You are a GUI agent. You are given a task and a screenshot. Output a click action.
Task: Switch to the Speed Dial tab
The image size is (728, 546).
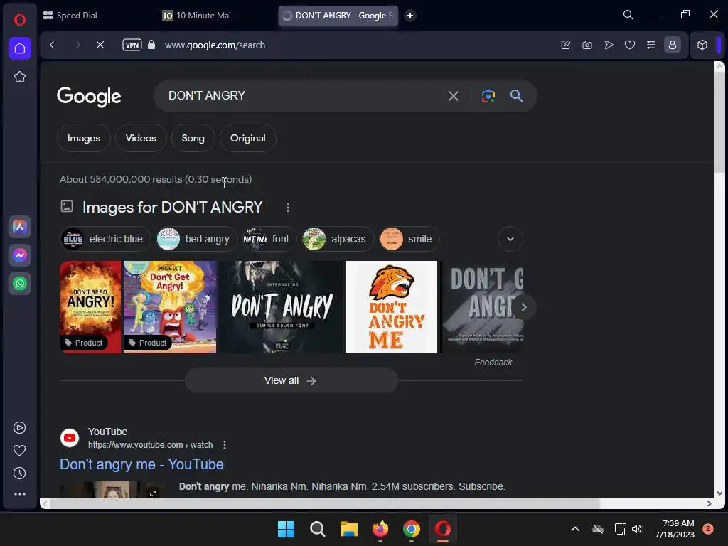pyautogui.click(x=97, y=16)
